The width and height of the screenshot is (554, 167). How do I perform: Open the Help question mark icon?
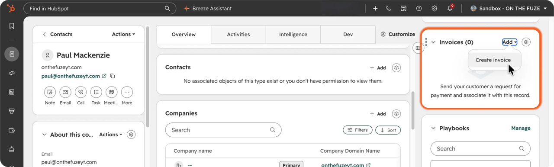click(419, 8)
